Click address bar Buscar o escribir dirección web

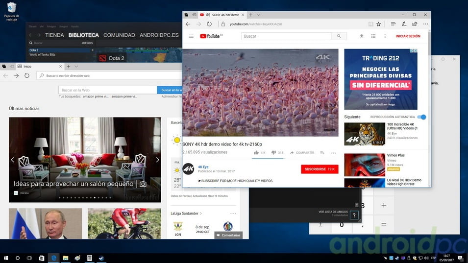(109, 76)
